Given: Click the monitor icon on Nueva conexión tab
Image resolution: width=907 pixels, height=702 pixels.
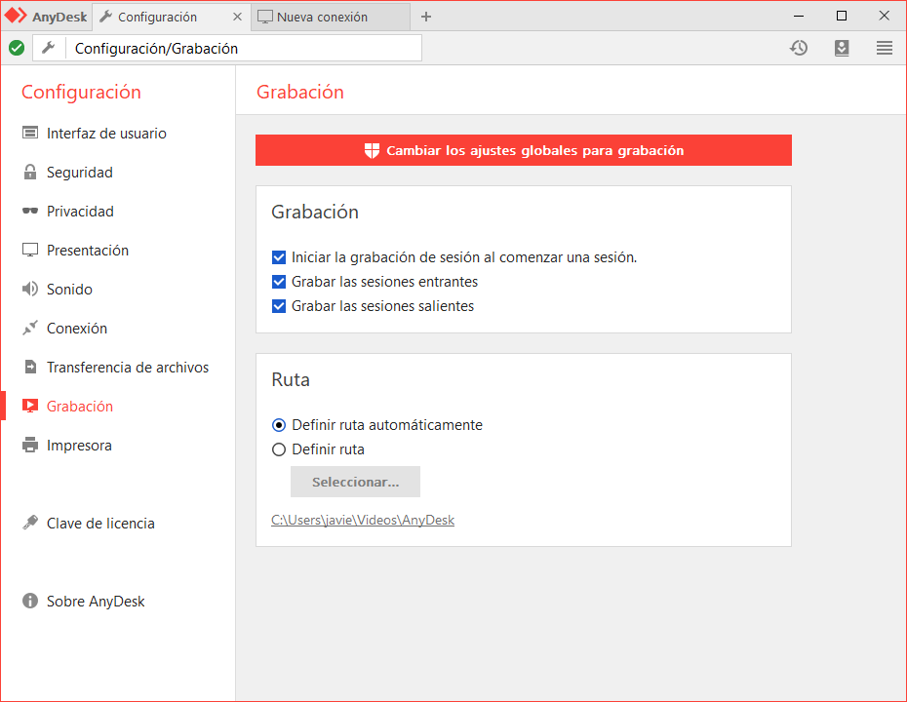Looking at the screenshot, I should click(265, 17).
